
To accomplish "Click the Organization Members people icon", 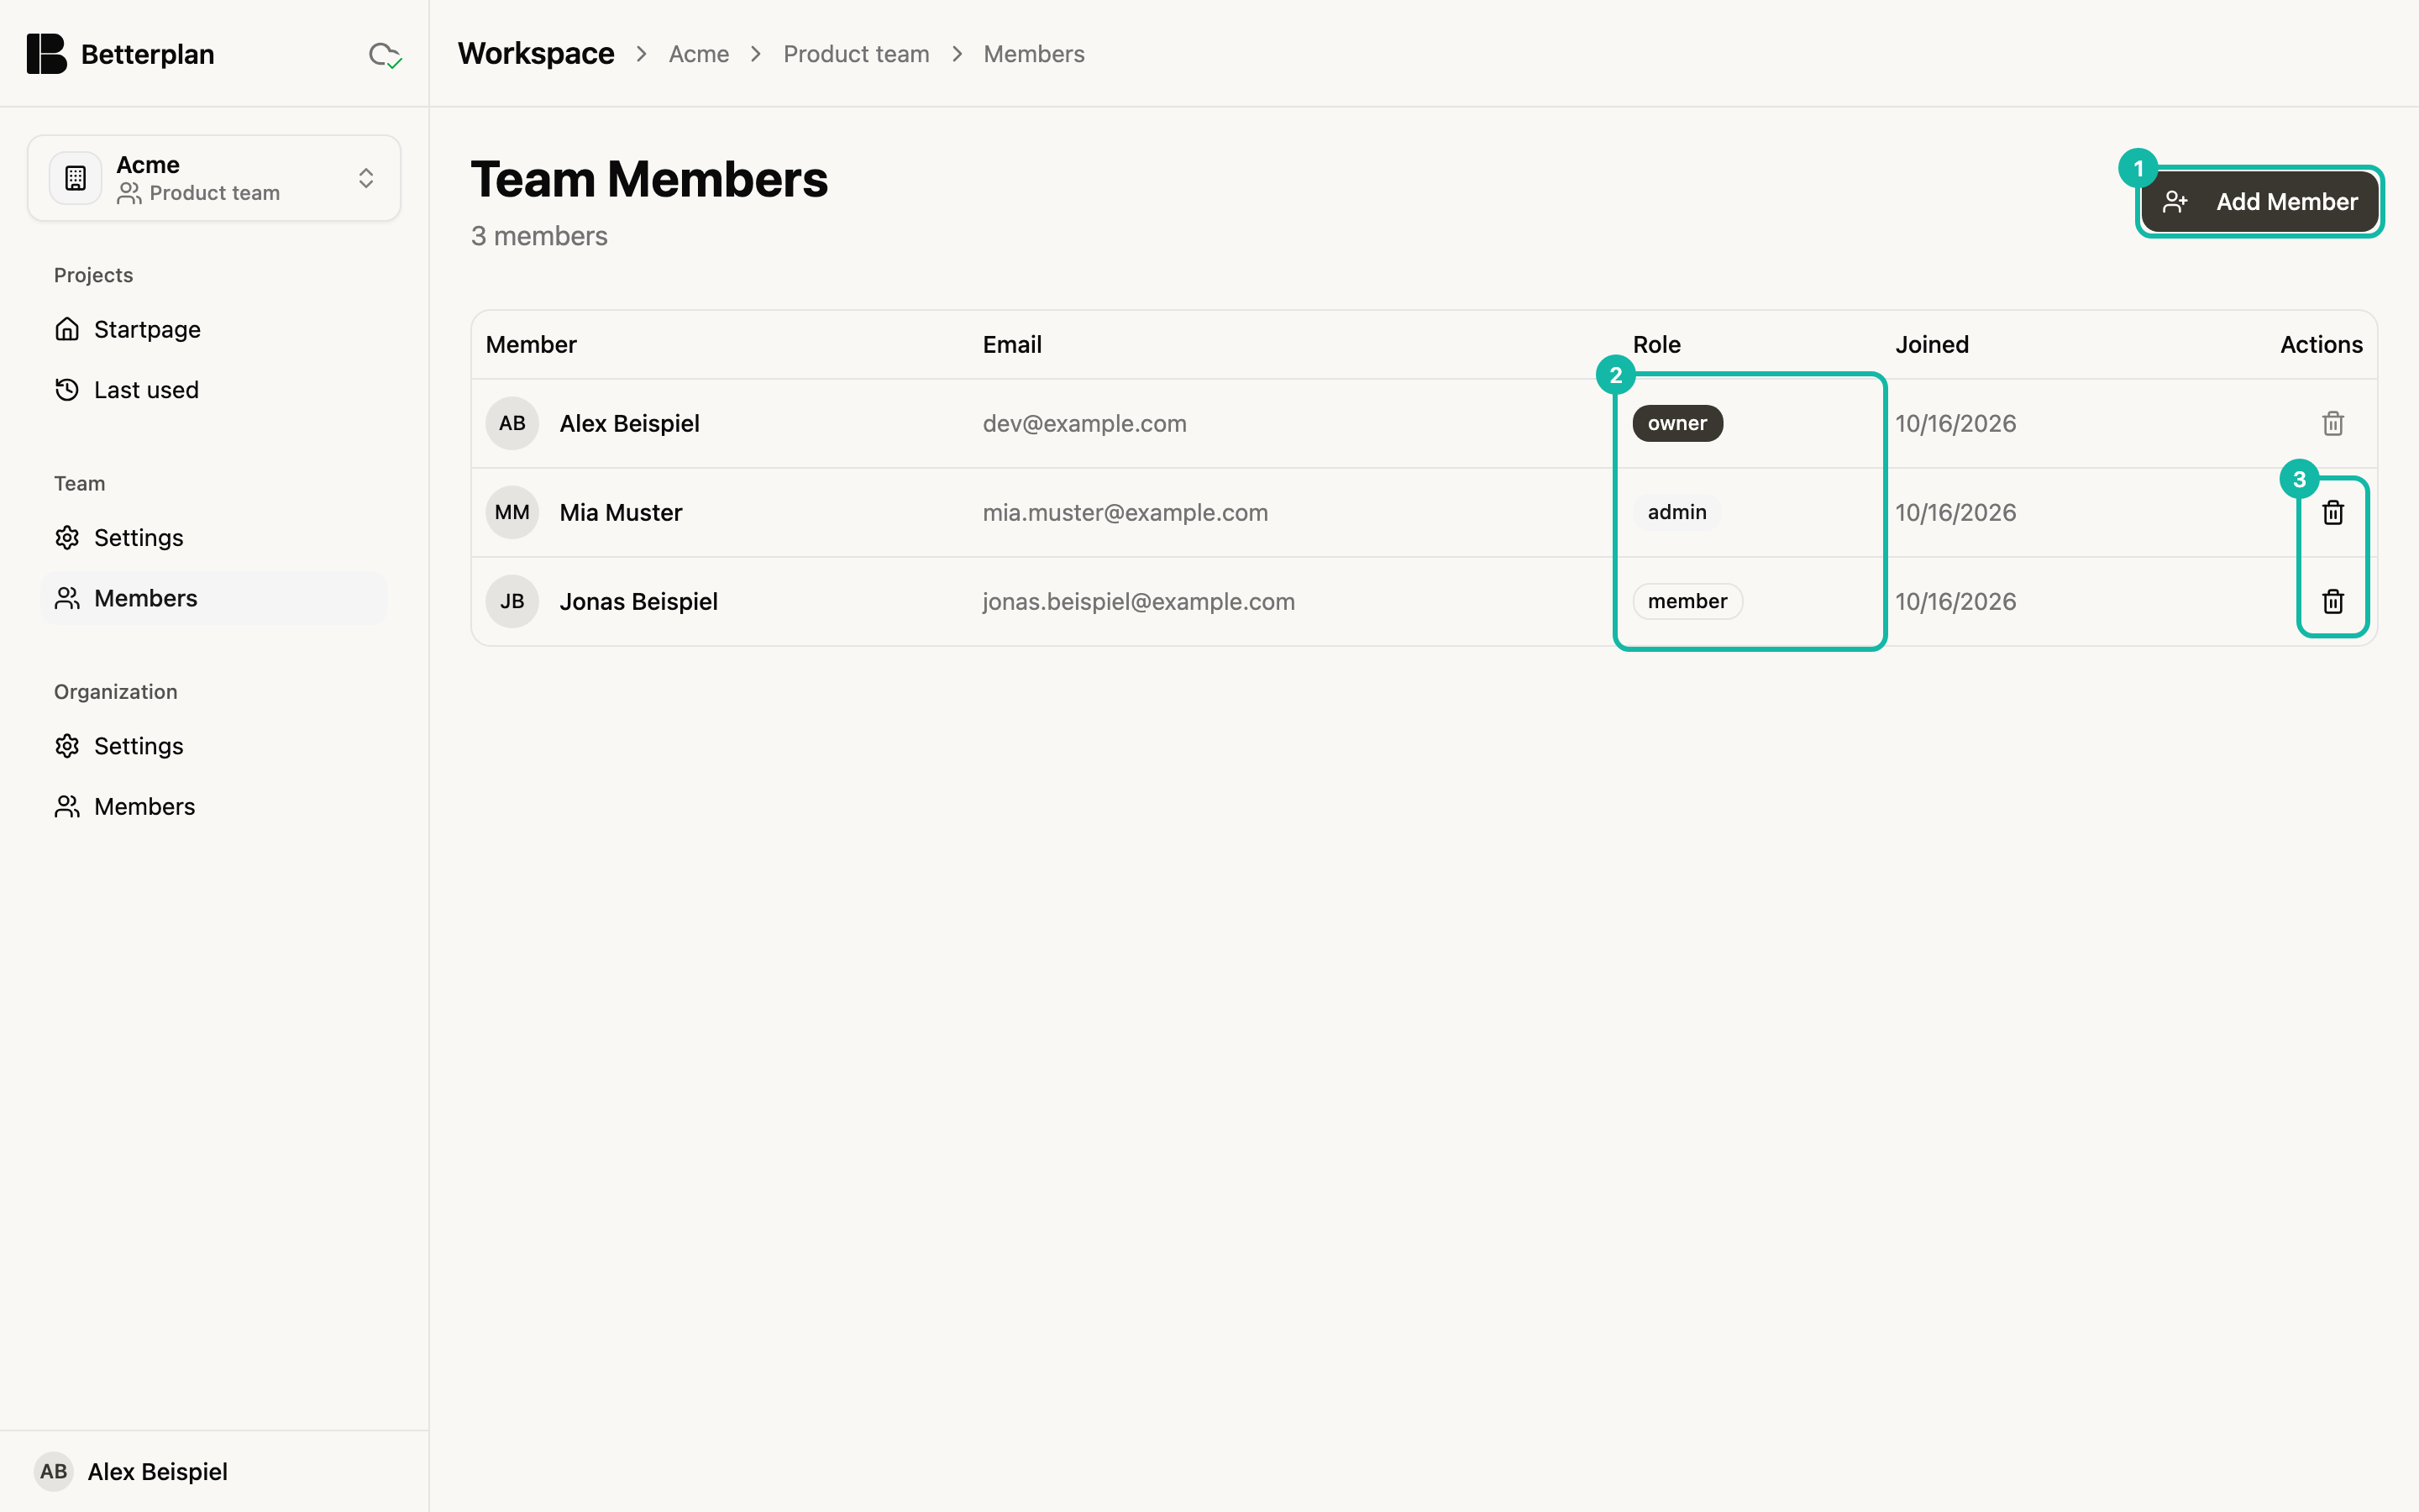I will point(67,806).
